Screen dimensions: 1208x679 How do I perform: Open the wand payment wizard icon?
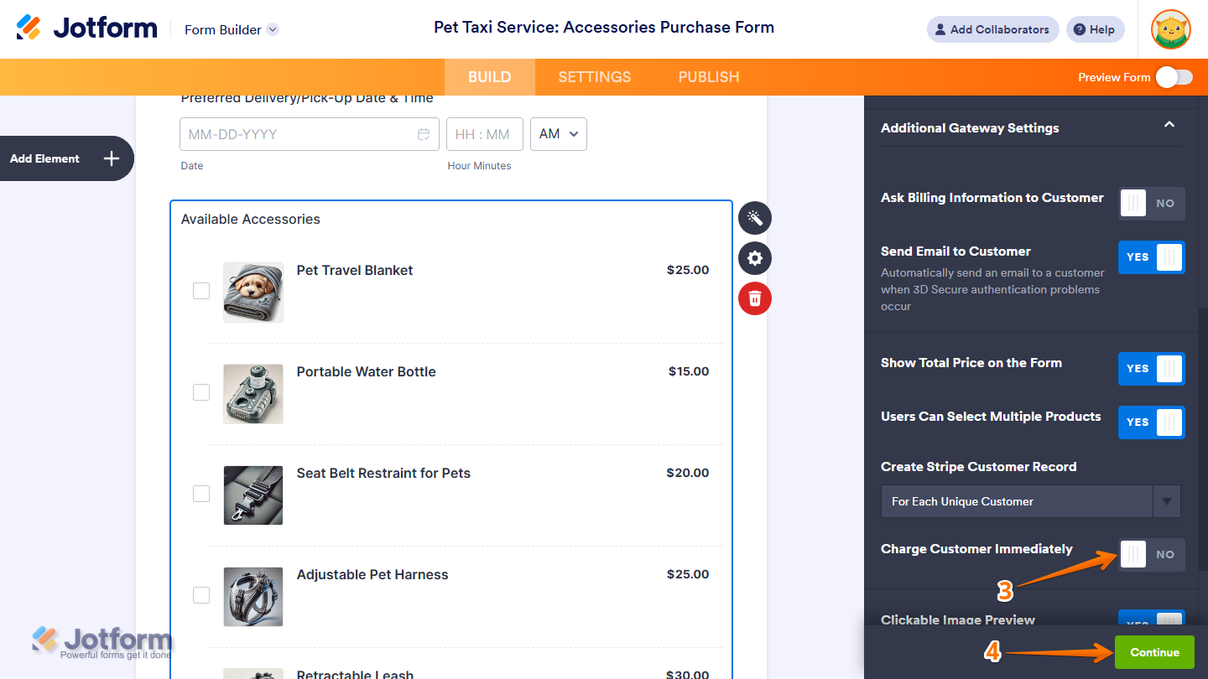pos(755,218)
